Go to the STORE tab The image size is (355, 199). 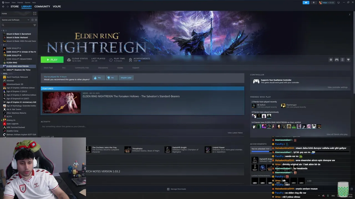point(15,6)
